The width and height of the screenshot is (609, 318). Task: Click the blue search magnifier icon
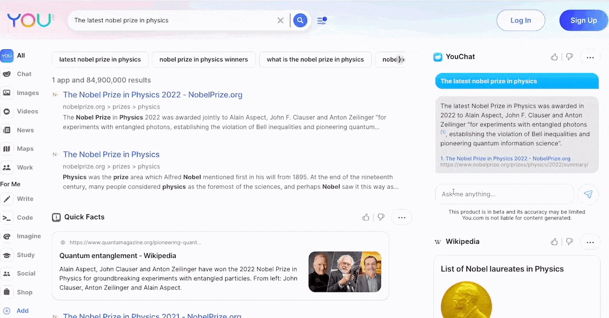(x=300, y=20)
